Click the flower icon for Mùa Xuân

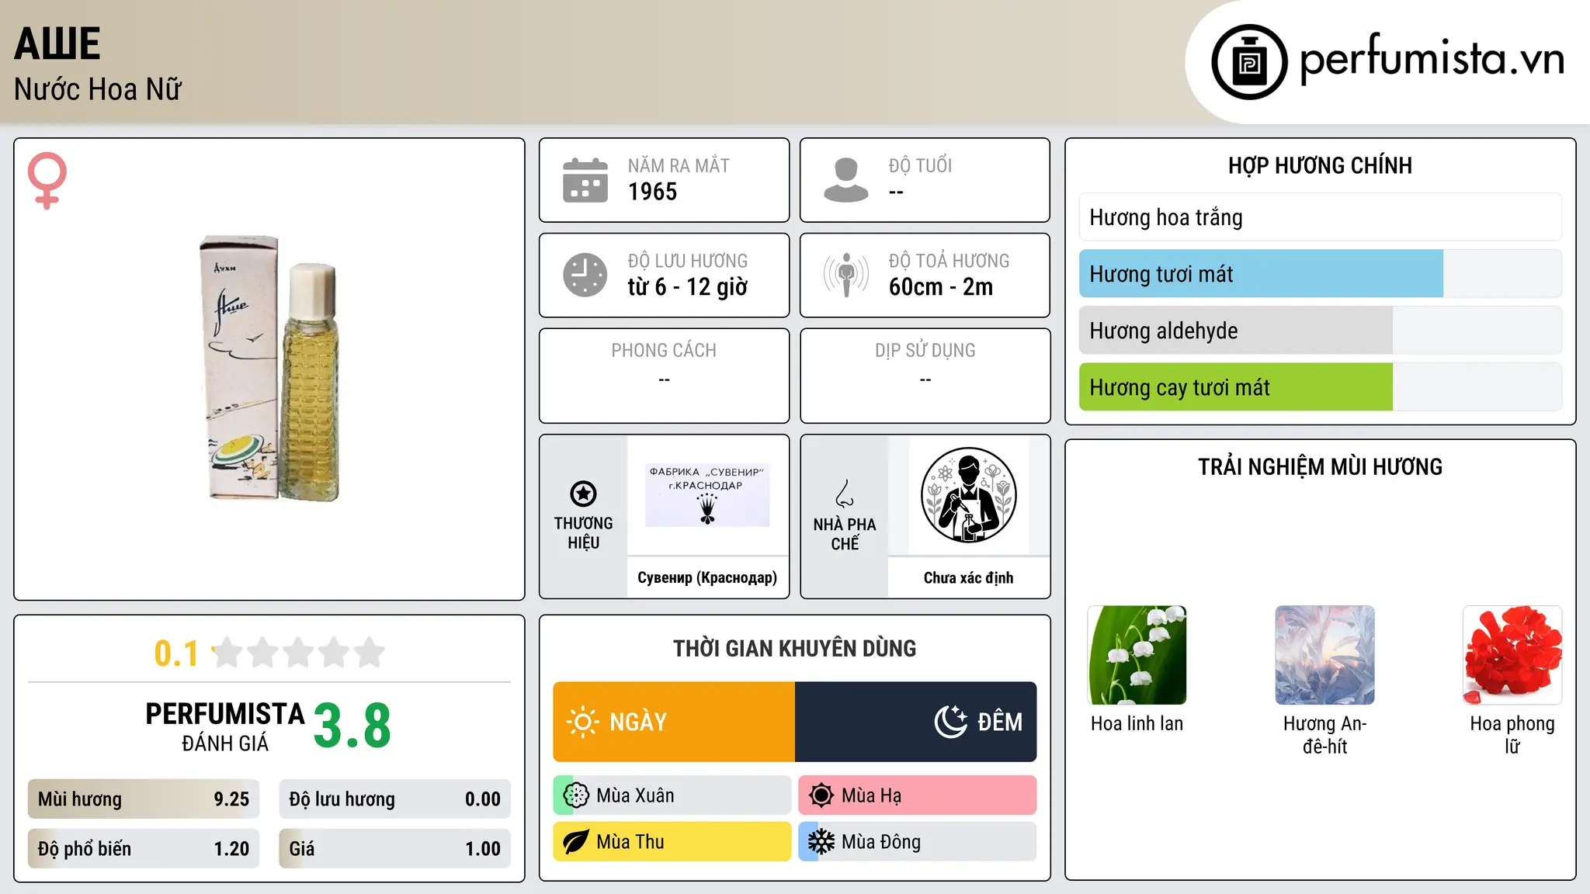576,795
